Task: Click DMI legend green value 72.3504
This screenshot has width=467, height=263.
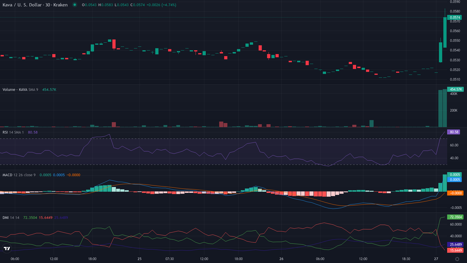Action: (30, 217)
